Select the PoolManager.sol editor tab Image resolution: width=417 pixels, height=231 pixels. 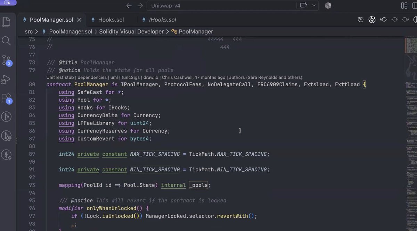pos(51,20)
